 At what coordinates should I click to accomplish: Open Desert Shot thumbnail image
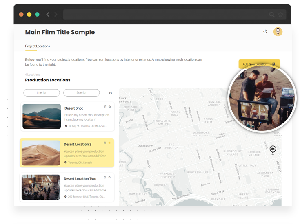click(x=42, y=116)
